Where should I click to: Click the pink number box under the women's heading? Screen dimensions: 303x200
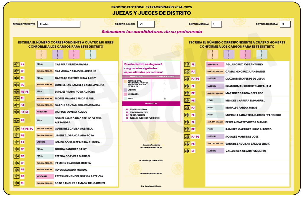[74, 54]
